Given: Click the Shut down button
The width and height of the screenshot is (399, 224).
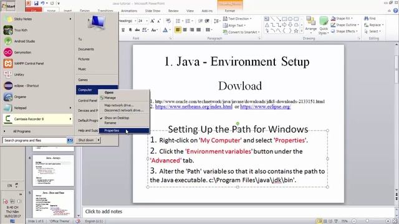Looking at the screenshot, I should [x=86, y=140].
